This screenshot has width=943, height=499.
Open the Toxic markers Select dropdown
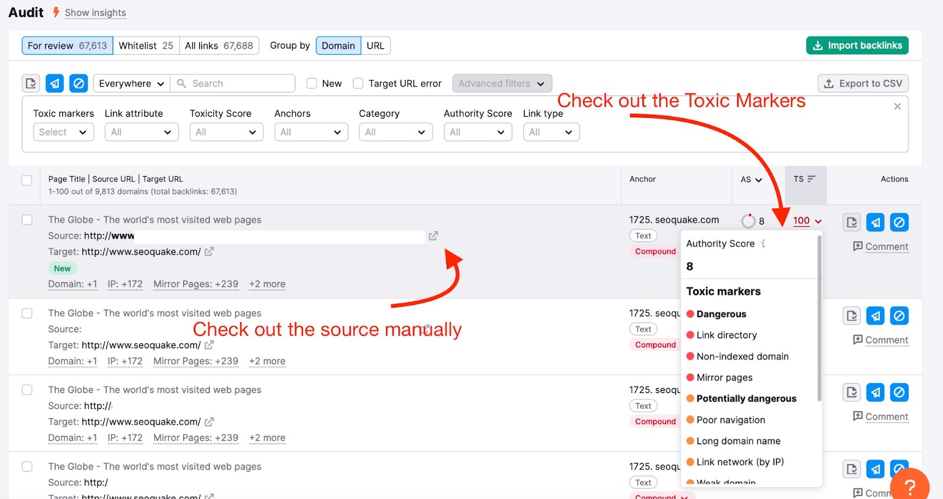[x=63, y=132]
